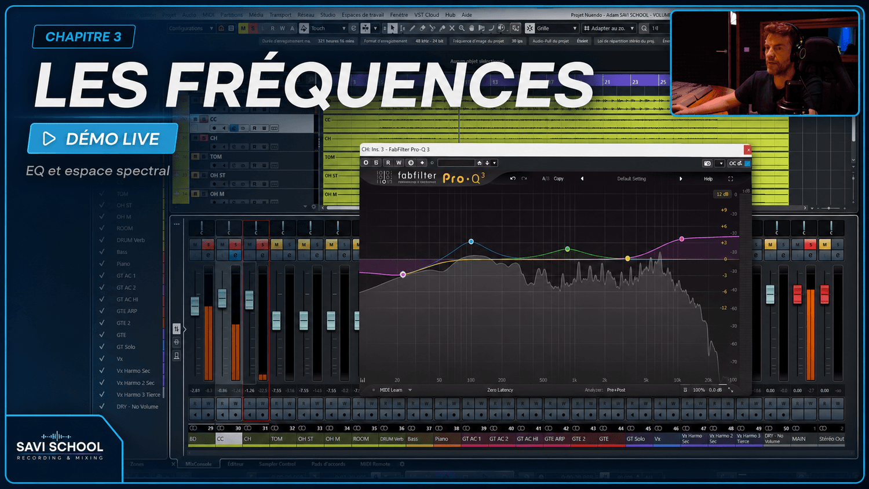Toggle Read automation in Pro-Q plugin header
The height and width of the screenshot is (489, 869).
[388, 163]
